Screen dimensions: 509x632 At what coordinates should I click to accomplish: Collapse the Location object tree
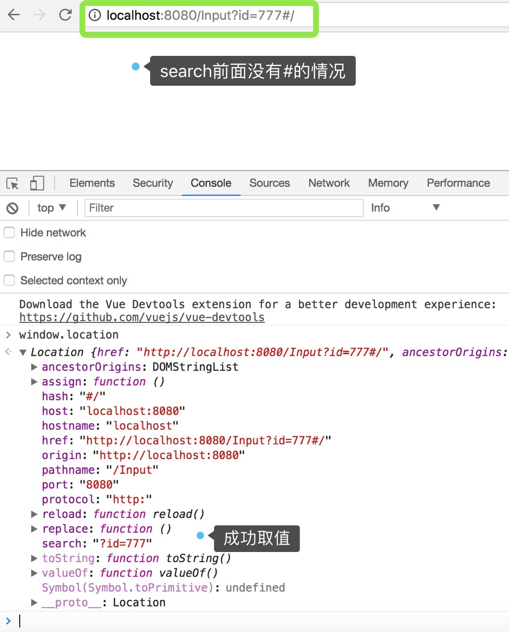pyautogui.click(x=23, y=353)
